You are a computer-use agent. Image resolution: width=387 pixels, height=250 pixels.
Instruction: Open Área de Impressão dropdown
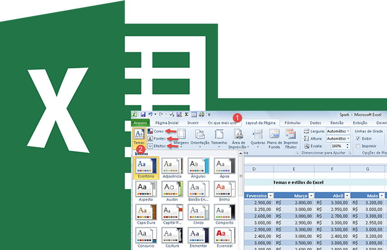[x=238, y=139]
